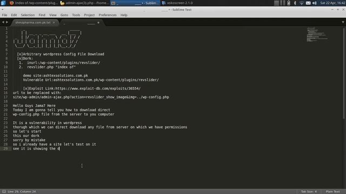The image size is (346, 194).
Task: Click 'It is a vulnerability in wordpress' line
Action: point(47,123)
